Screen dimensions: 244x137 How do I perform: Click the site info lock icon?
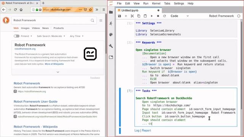tap(37, 10)
